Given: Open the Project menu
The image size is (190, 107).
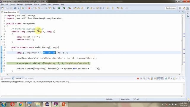Looking at the screenshot, I should point(43,4).
